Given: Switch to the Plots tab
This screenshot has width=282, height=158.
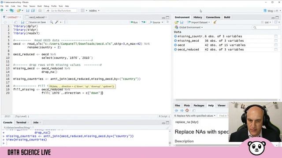Looking at the screenshot, I should pyautogui.click(x=187, y=105).
